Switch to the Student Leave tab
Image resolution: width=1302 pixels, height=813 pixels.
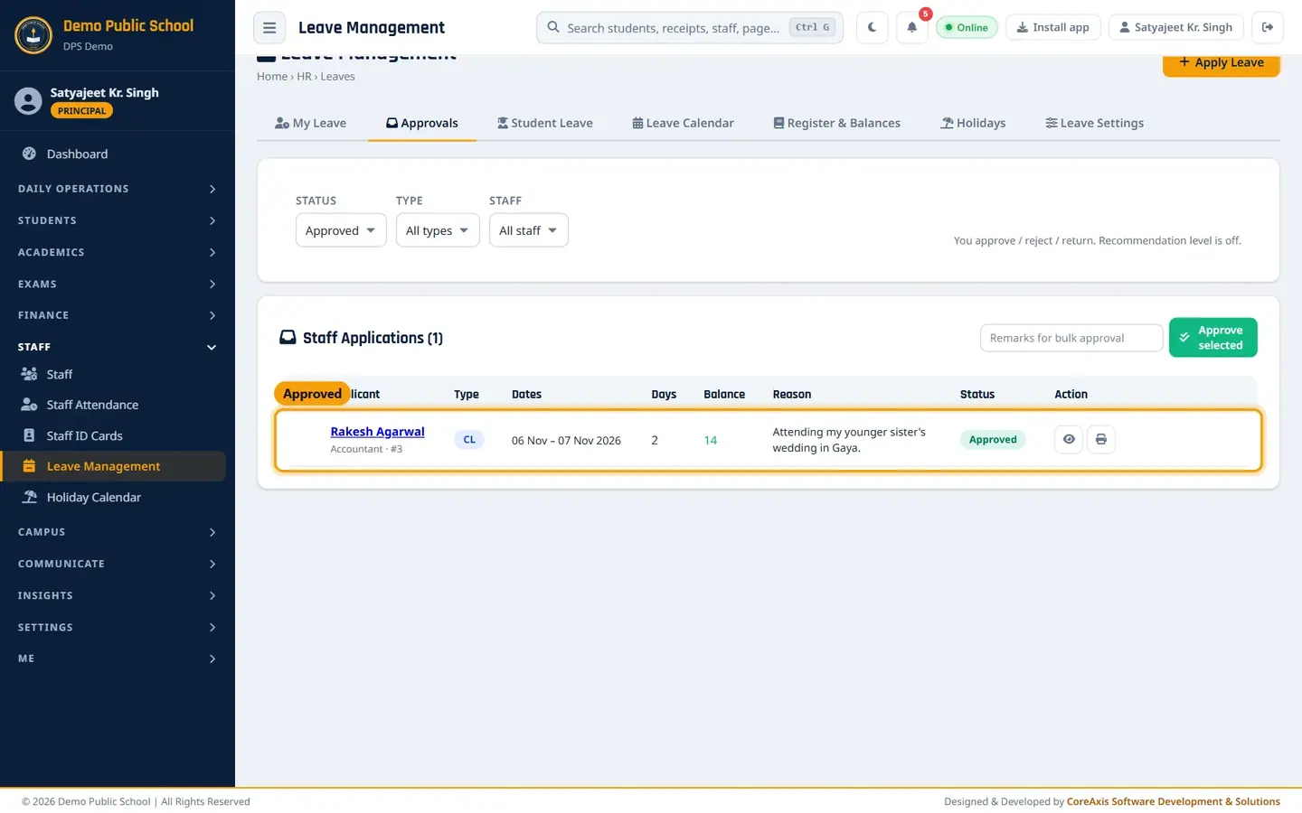tap(545, 123)
